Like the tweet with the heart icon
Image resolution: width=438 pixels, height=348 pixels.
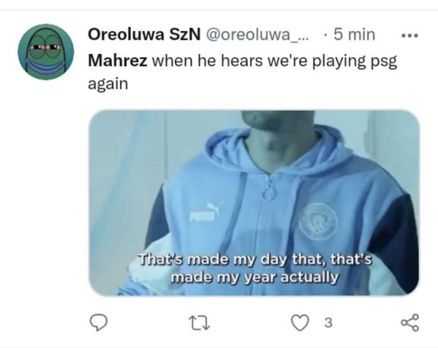[x=300, y=322]
